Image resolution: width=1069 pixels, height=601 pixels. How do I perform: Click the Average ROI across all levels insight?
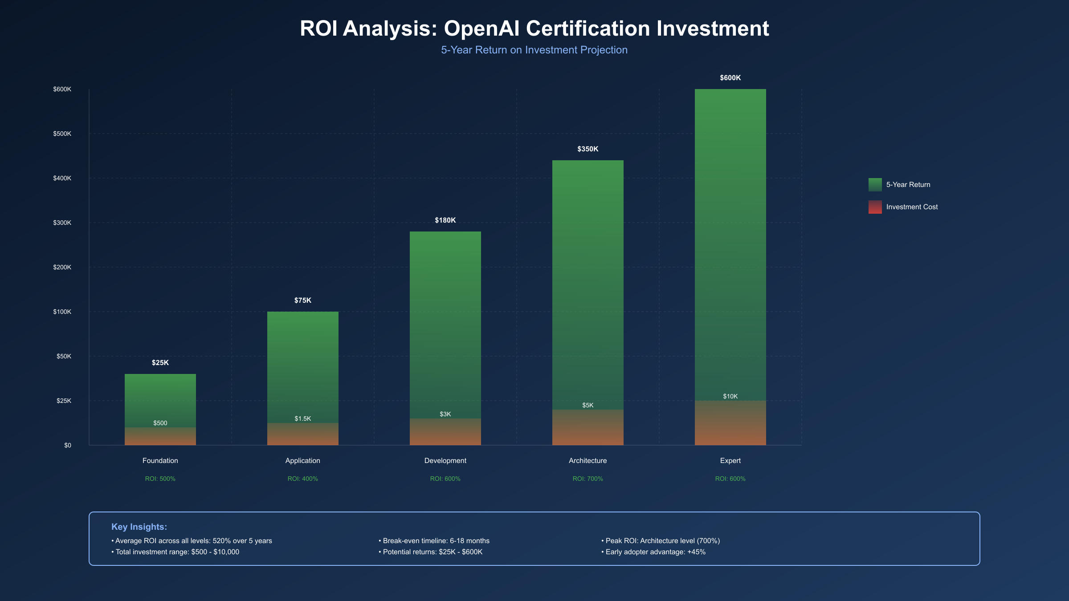pyautogui.click(x=192, y=541)
